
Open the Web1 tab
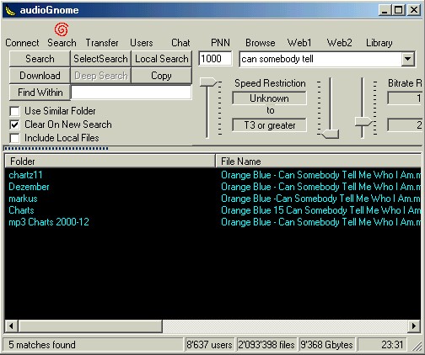point(299,43)
